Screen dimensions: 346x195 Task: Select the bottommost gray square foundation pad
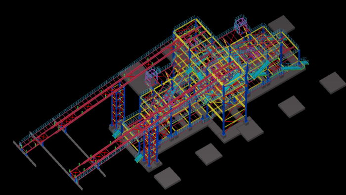(167, 178)
